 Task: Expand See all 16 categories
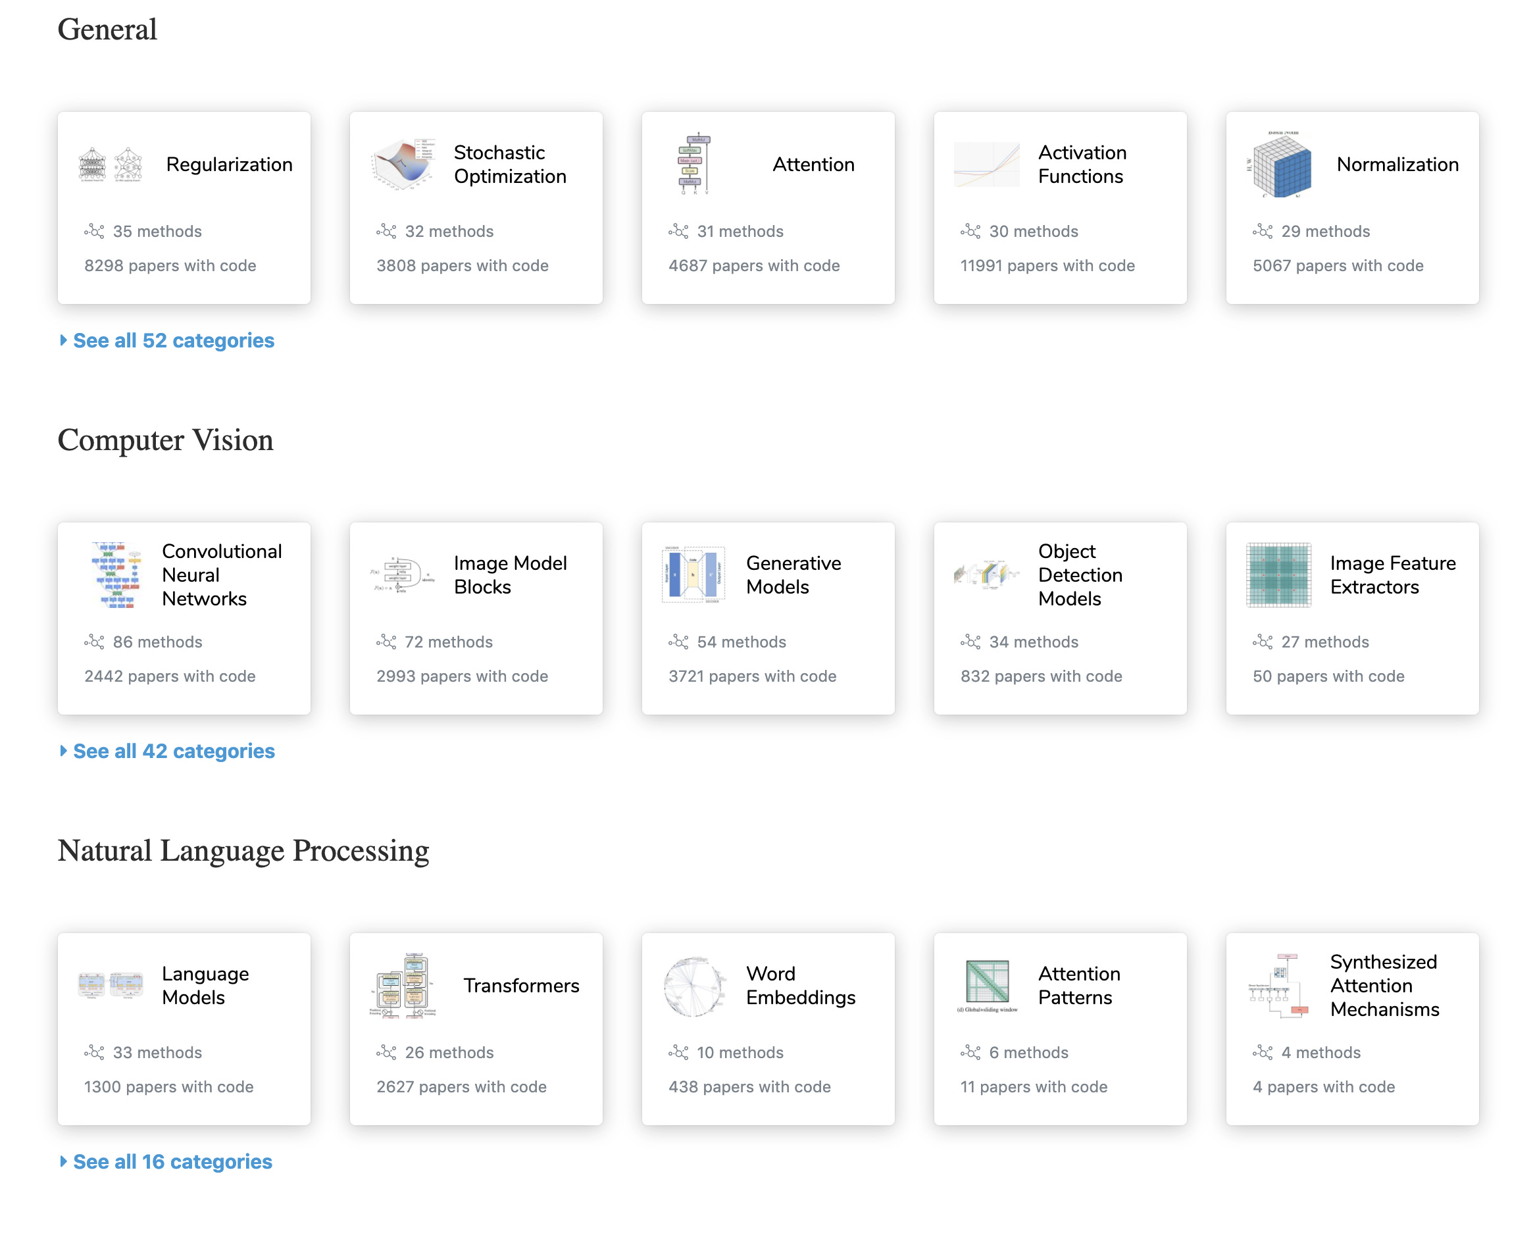tap(172, 1162)
